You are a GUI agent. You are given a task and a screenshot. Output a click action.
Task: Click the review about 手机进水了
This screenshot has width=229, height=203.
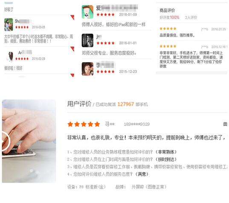coord(191,59)
